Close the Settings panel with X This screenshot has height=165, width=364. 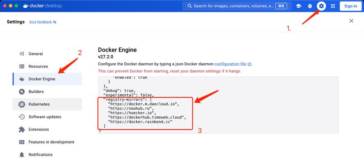pyautogui.click(x=351, y=21)
